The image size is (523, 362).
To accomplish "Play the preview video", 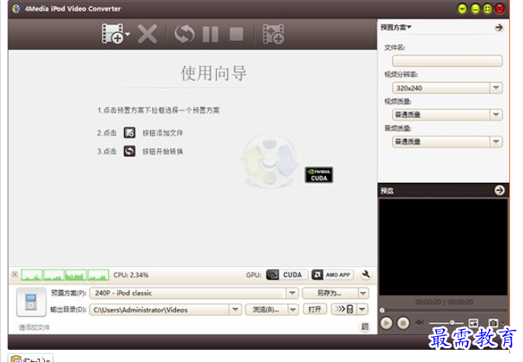I will (386, 323).
